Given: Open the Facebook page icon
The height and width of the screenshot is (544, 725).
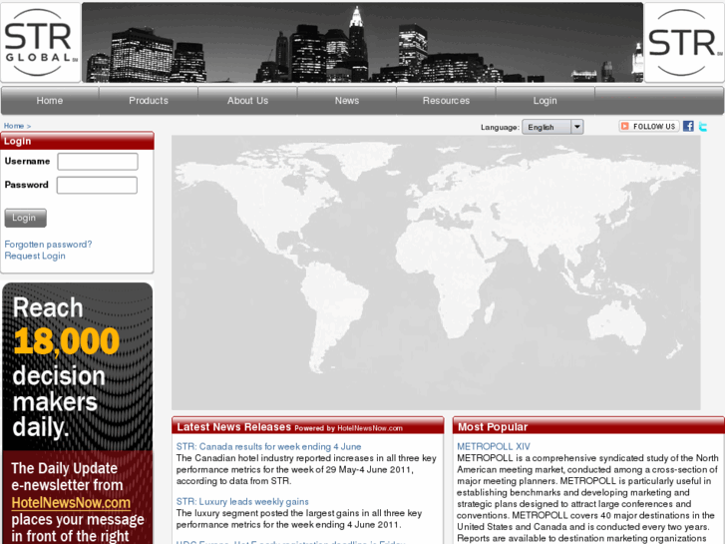Looking at the screenshot, I should [x=688, y=126].
